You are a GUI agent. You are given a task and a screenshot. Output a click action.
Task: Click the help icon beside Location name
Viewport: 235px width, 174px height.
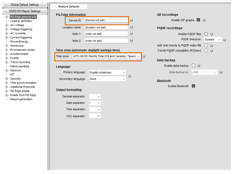pos(131,27)
